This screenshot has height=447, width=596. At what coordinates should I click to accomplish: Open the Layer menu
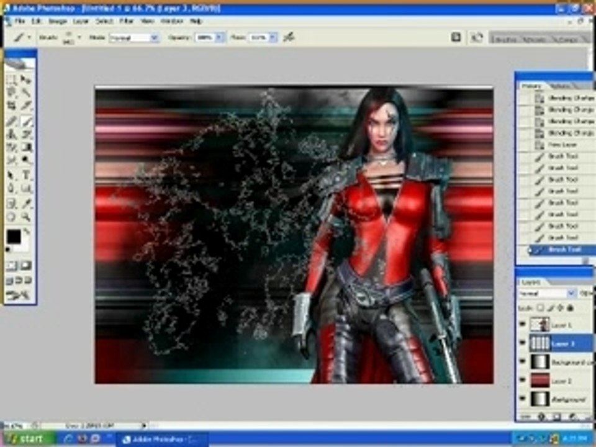coord(81,21)
